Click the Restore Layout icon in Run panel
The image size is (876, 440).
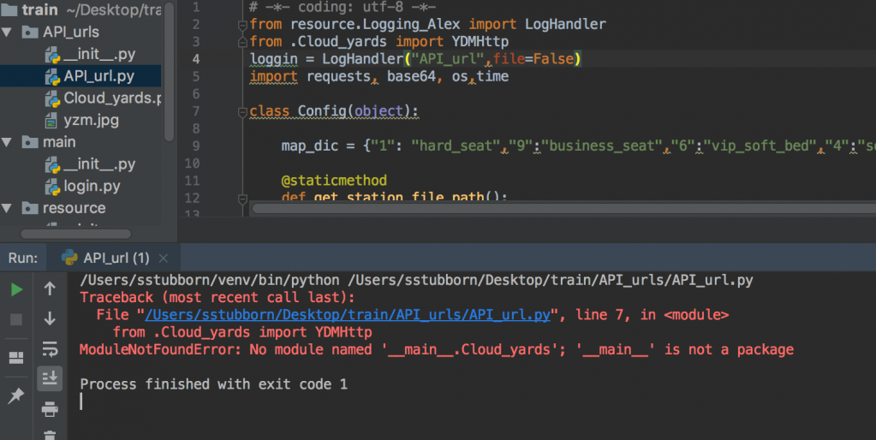(16, 357)
